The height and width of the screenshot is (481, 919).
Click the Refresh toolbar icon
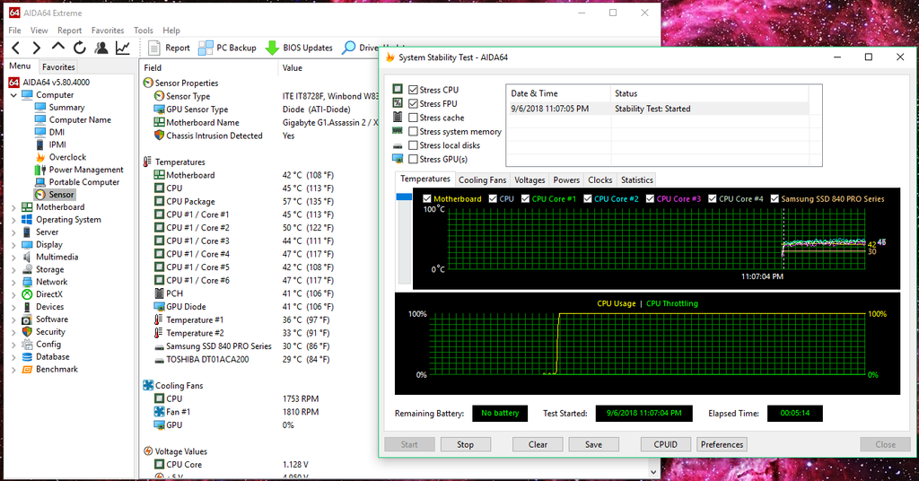80,48
